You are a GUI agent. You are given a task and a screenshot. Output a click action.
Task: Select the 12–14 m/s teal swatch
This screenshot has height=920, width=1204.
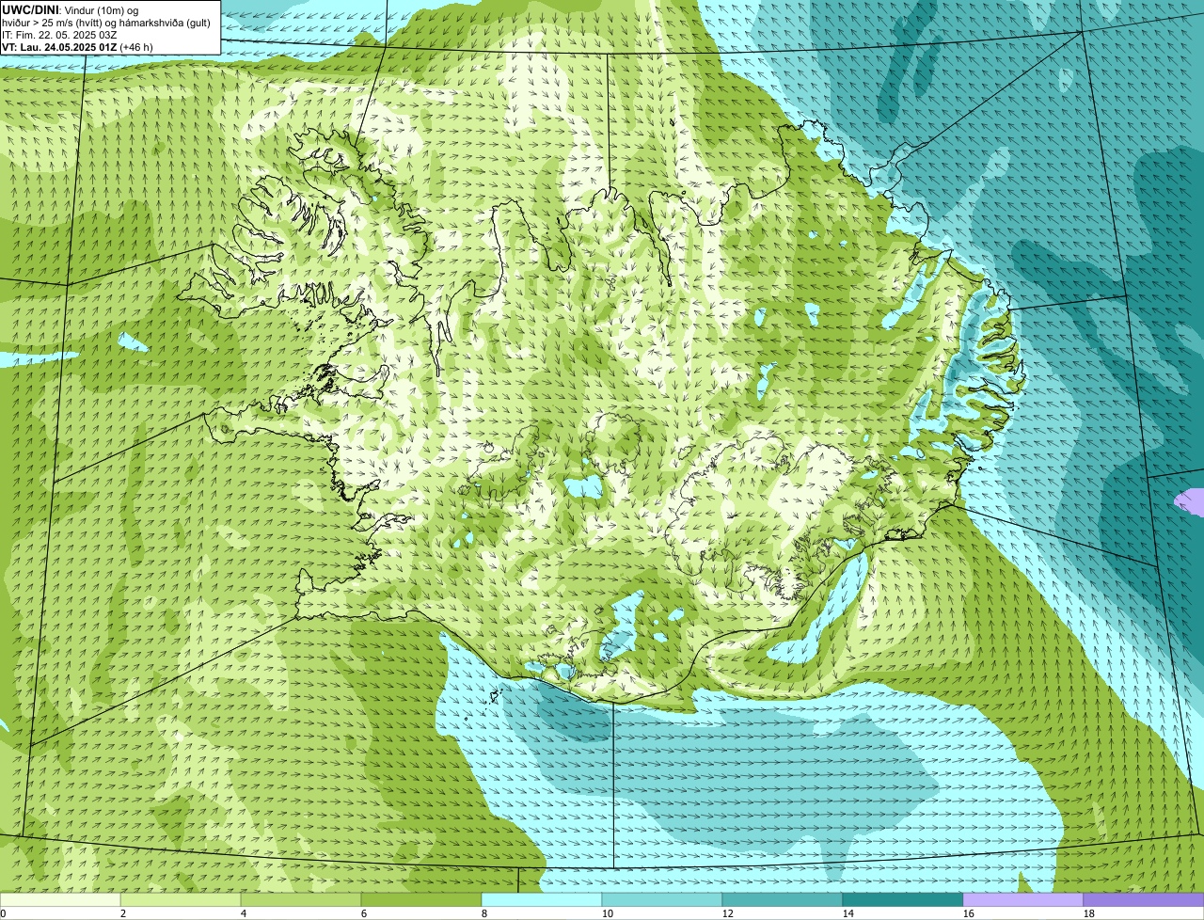click(783, 900)
